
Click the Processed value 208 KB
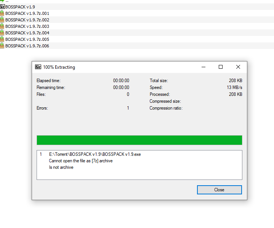pos(236,94)
